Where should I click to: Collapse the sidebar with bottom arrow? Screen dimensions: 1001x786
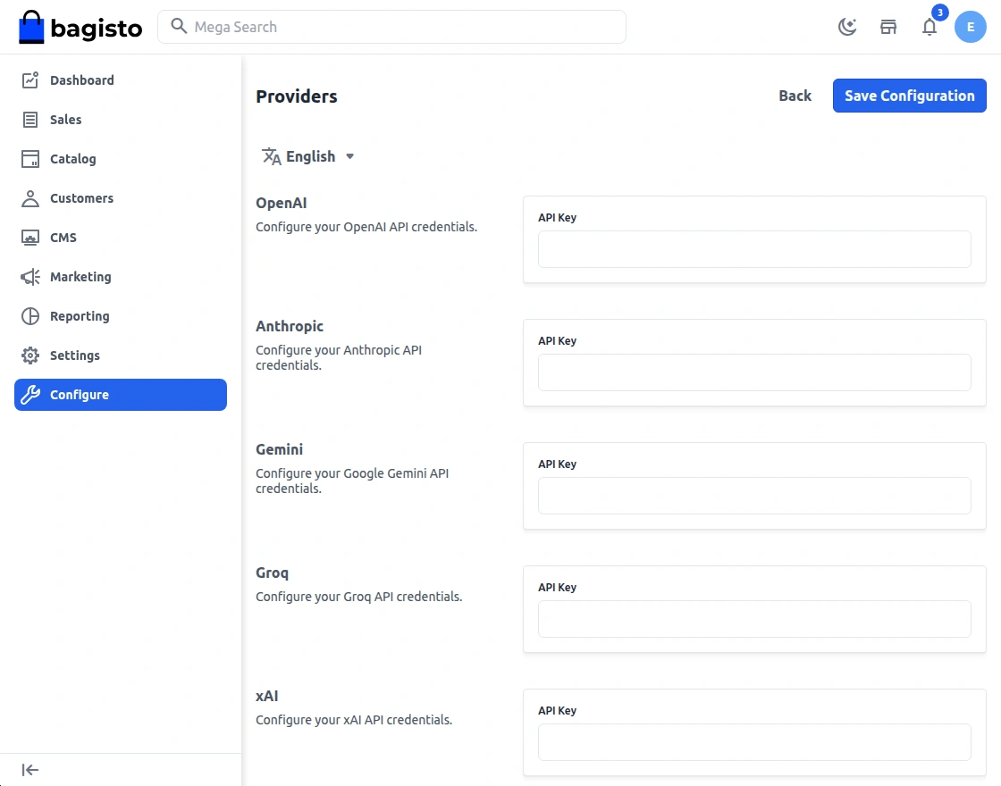tap(29, 769)
